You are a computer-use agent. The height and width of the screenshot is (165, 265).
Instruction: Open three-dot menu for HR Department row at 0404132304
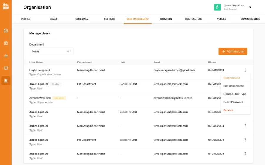click(245, 140)
